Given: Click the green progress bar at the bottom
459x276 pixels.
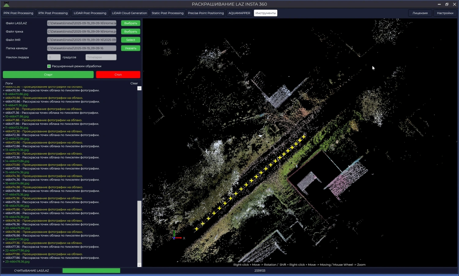Looking at the screenshot, I should pos(91,270).
